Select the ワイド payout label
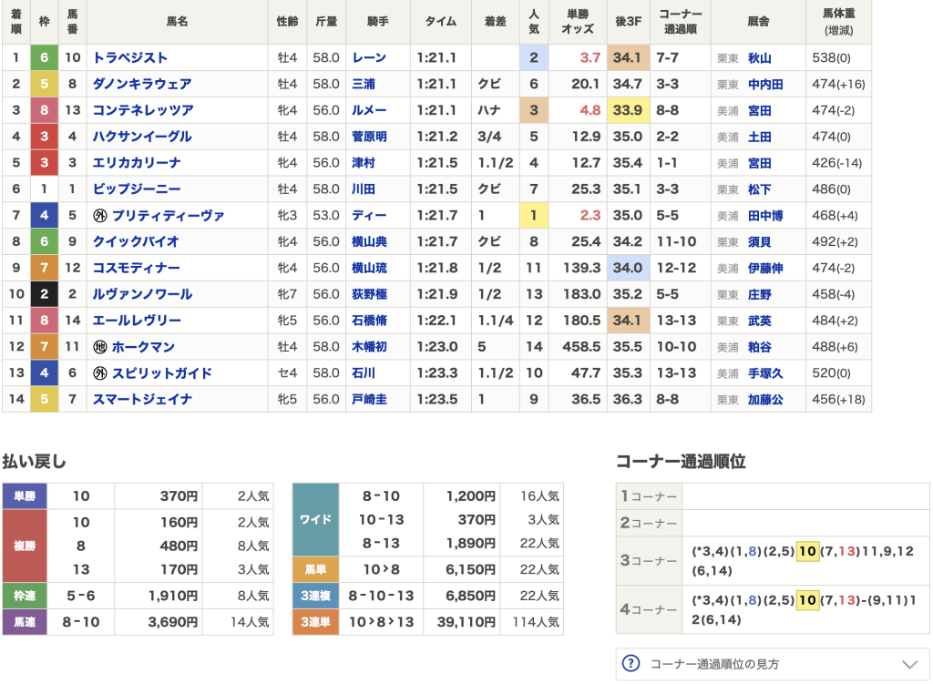Screen dimensions: 933x684 point(315,519)
